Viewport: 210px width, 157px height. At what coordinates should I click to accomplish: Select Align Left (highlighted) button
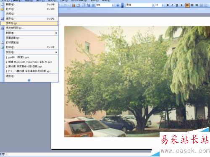[x=187, y=5]
